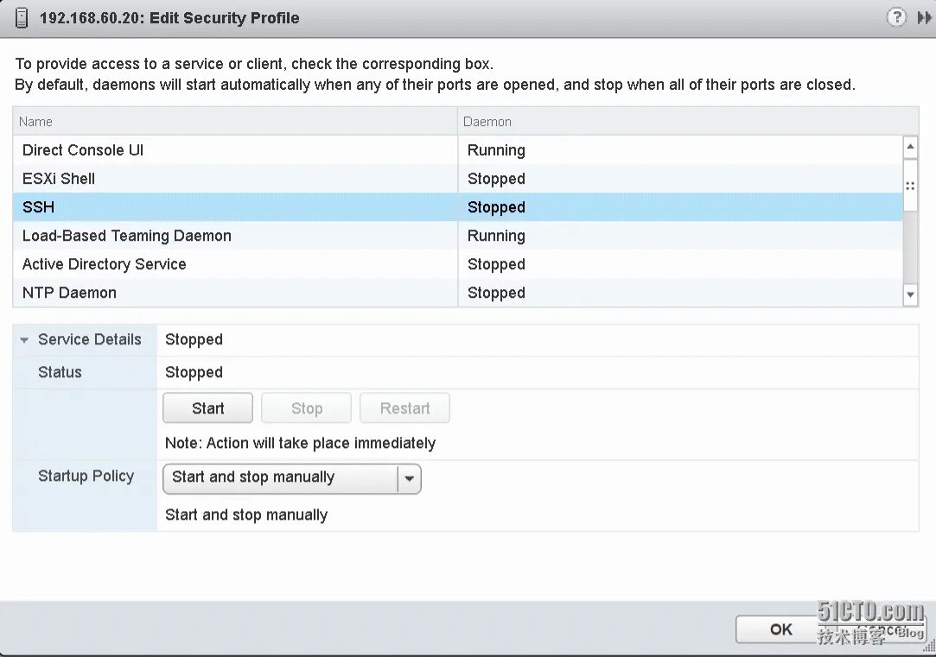
Task: Click the host server icon beside the title
Action: pos(19,16)
